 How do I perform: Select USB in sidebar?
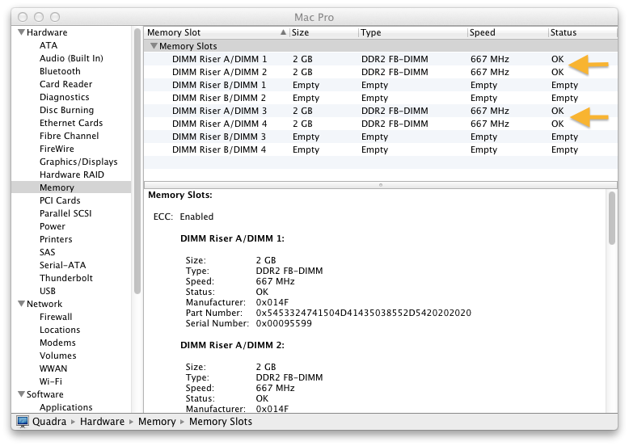tap(48, 291)
